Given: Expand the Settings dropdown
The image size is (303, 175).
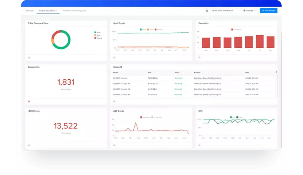Looking at the screenshot, I should click(x=249, y=11).
